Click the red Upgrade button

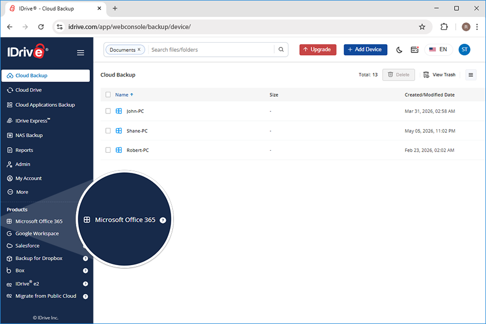point(318,50)
